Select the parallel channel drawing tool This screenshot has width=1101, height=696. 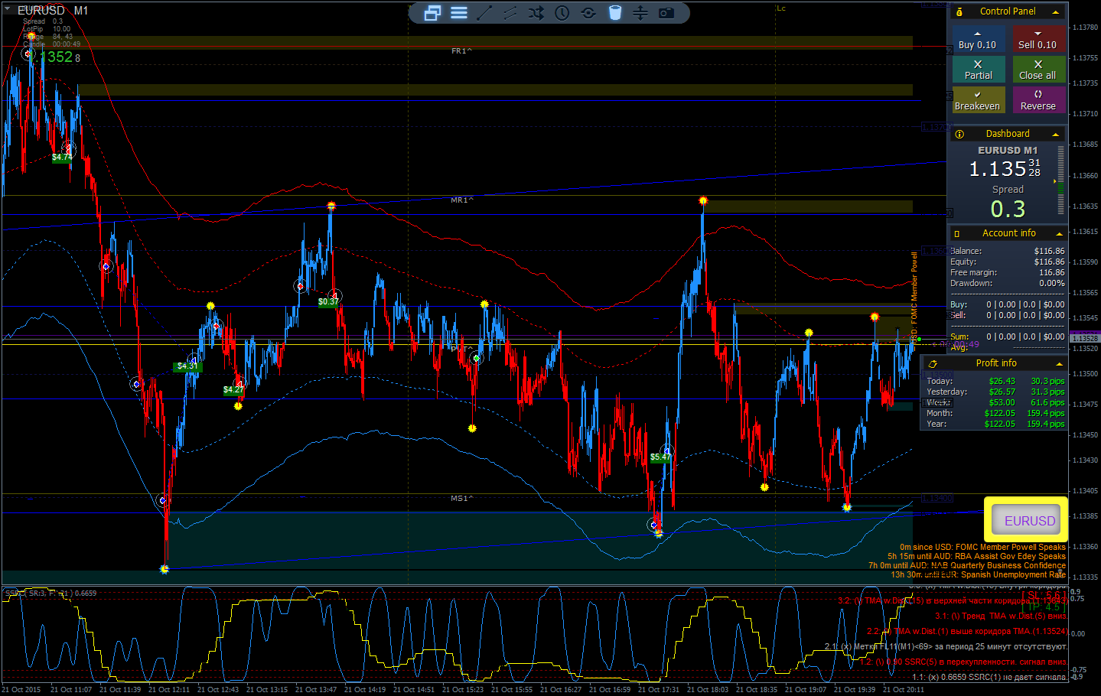(510, 13)
